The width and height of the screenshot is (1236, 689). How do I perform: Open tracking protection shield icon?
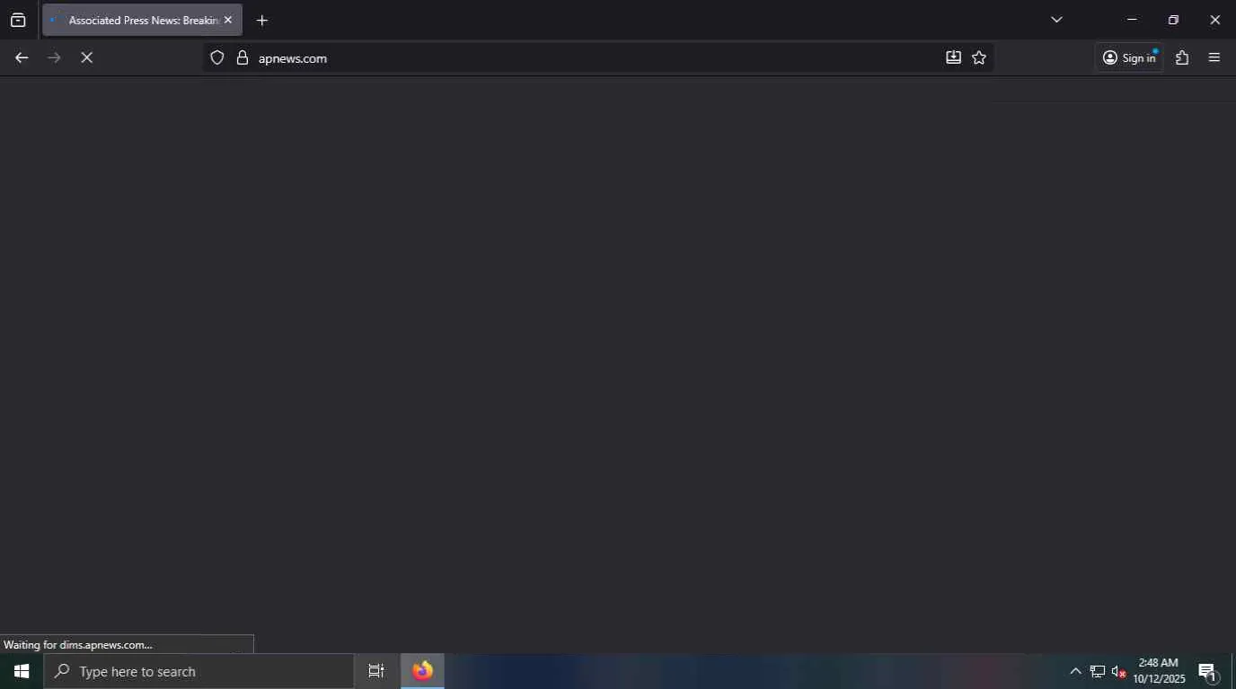pyautogui.click(x=216, y=57)
